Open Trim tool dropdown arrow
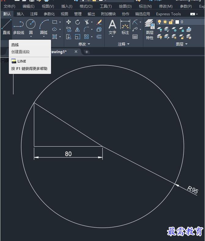The image size is (205, 241). [x=92, y=22]
